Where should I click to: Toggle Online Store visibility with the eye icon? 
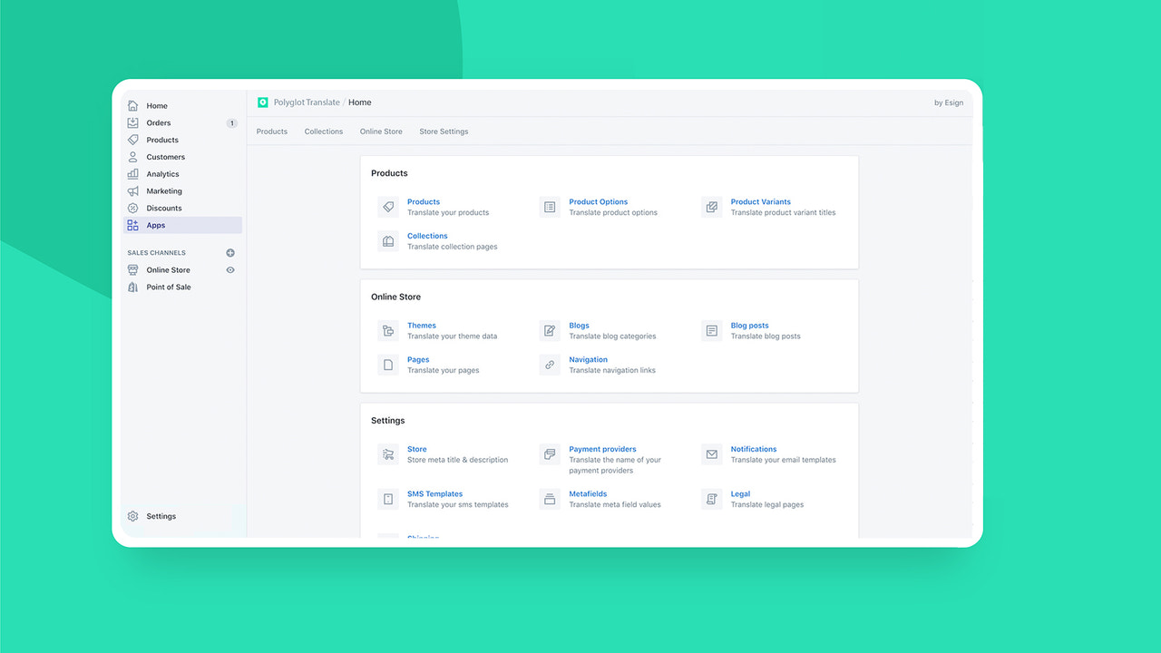(x=231, y=269)
